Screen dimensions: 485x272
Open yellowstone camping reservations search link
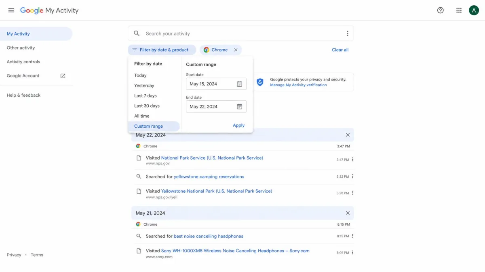(209, 176)
